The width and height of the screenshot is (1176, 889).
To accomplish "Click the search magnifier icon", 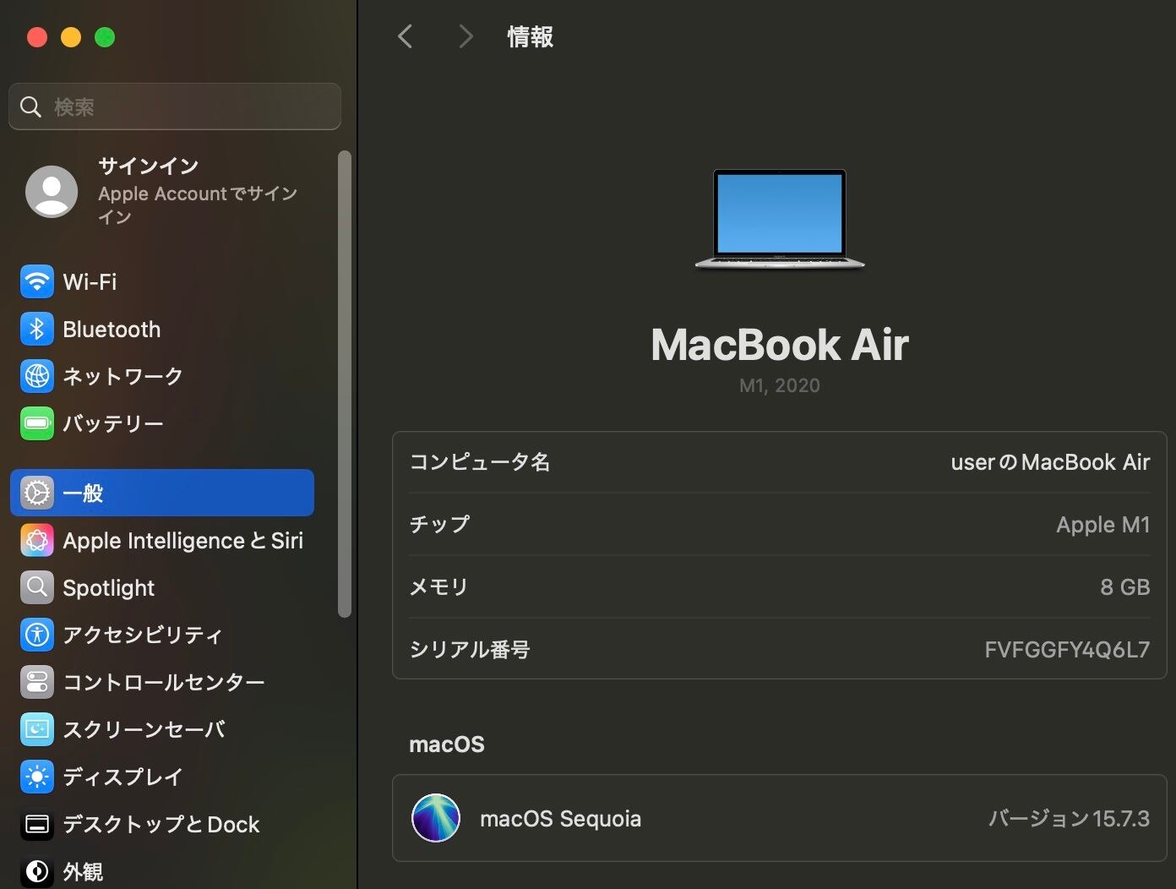I will 31,106.
